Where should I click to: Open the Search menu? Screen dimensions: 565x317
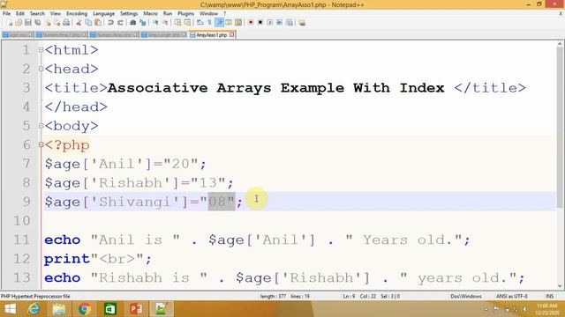(x=37, y=14)
